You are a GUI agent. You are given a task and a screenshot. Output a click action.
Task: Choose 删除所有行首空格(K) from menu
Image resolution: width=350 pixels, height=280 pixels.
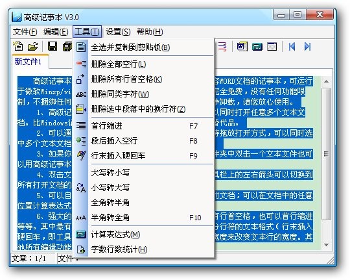pyautogui.click(x=145, y=79)
